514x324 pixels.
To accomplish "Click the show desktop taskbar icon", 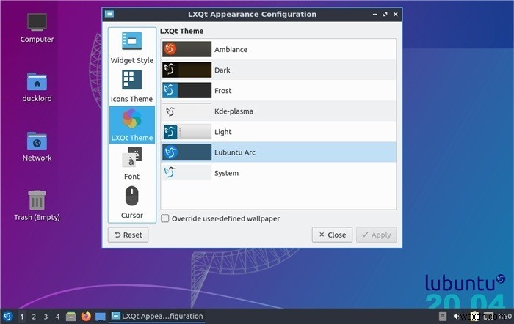I will click(x=101, y=317).
